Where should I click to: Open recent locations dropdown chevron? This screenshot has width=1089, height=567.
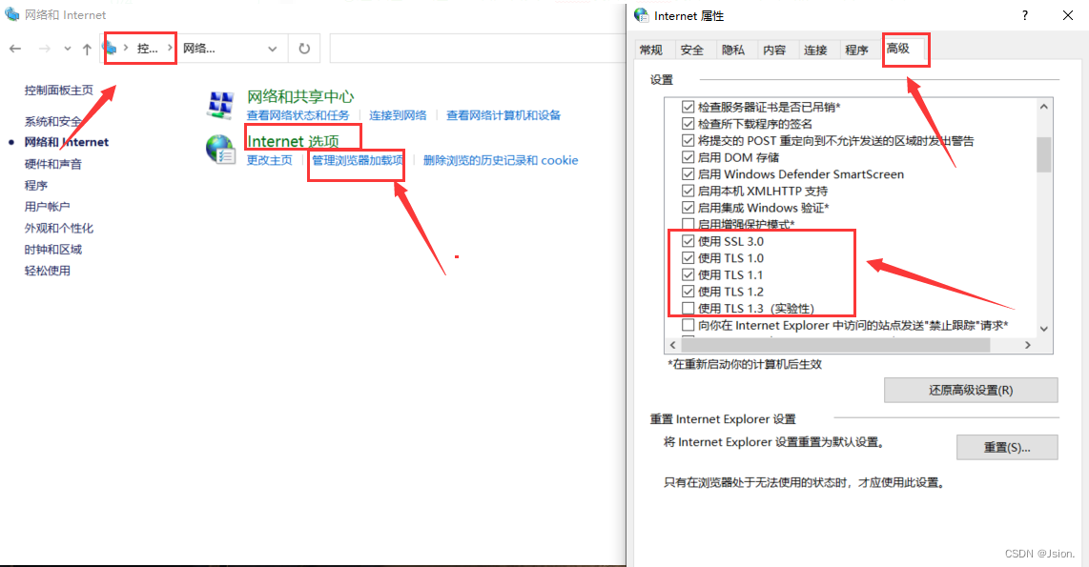point(68,49)
